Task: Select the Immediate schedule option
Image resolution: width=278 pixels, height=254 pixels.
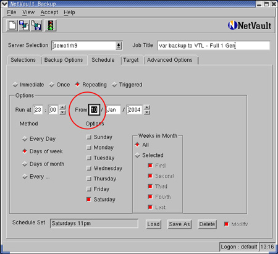Action: pos(28,85)
